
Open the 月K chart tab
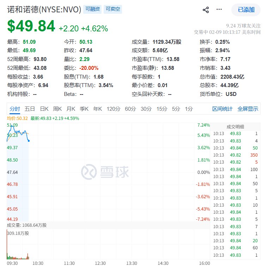click(71, 109)
